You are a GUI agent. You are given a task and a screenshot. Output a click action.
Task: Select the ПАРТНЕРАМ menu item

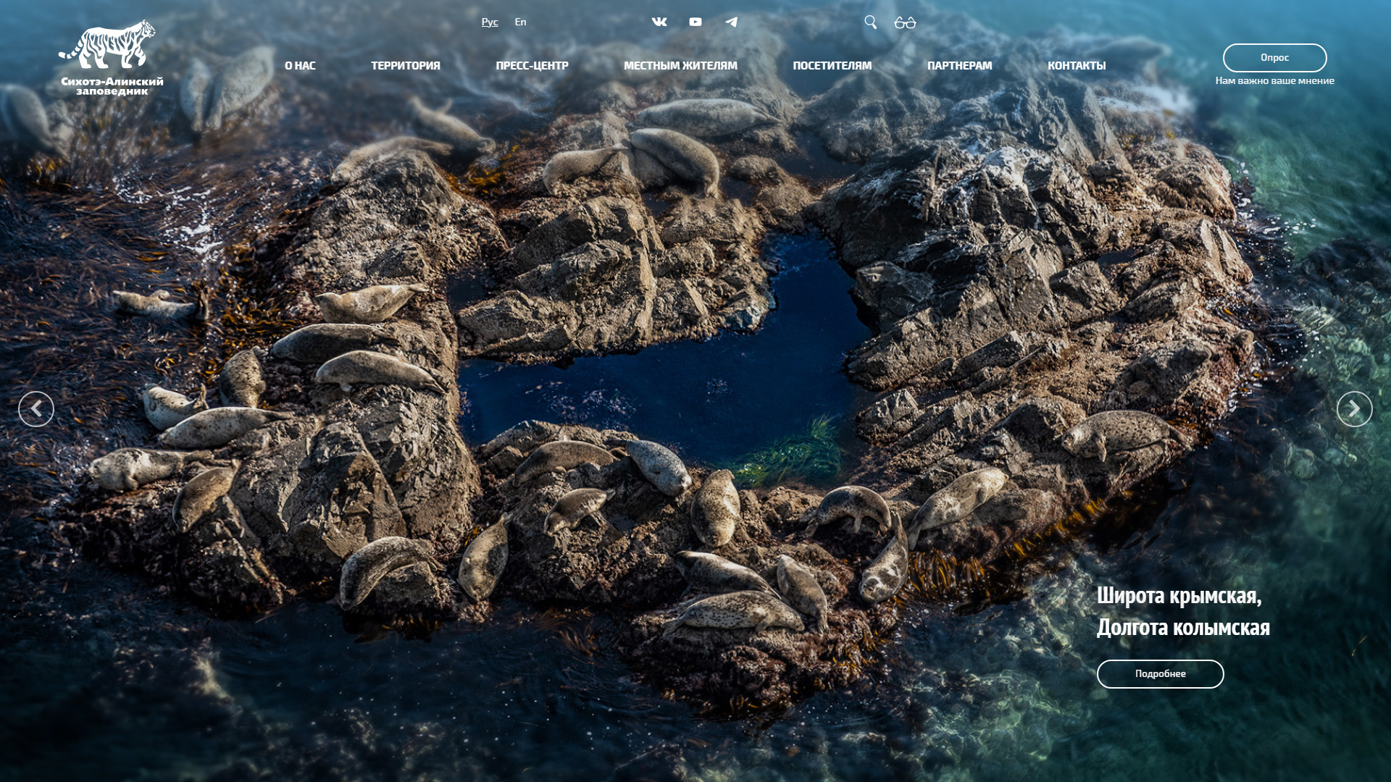(x=959, y=66)
